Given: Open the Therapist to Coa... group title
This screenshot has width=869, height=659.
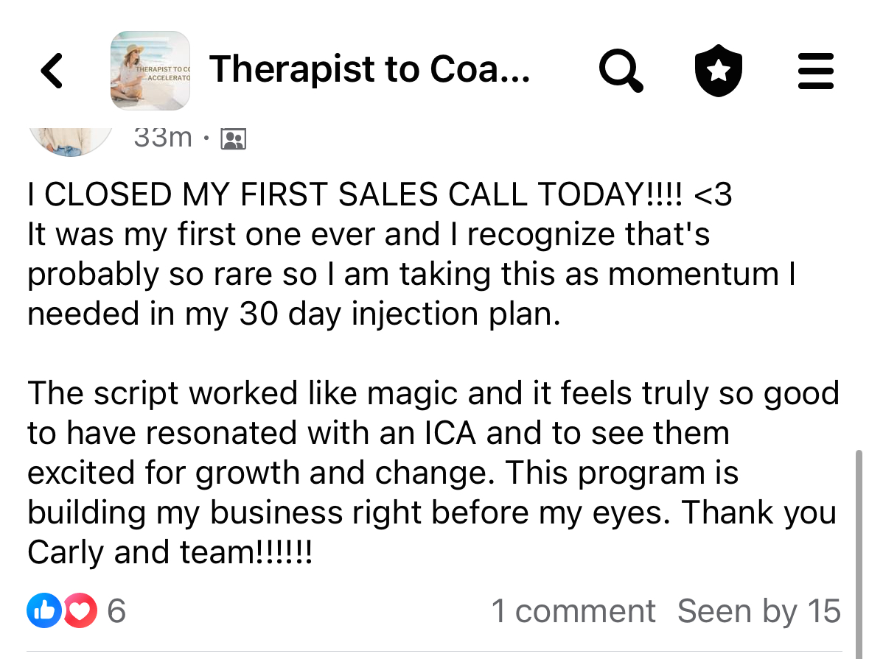Looking at the screenshot, I should point(369,69).
